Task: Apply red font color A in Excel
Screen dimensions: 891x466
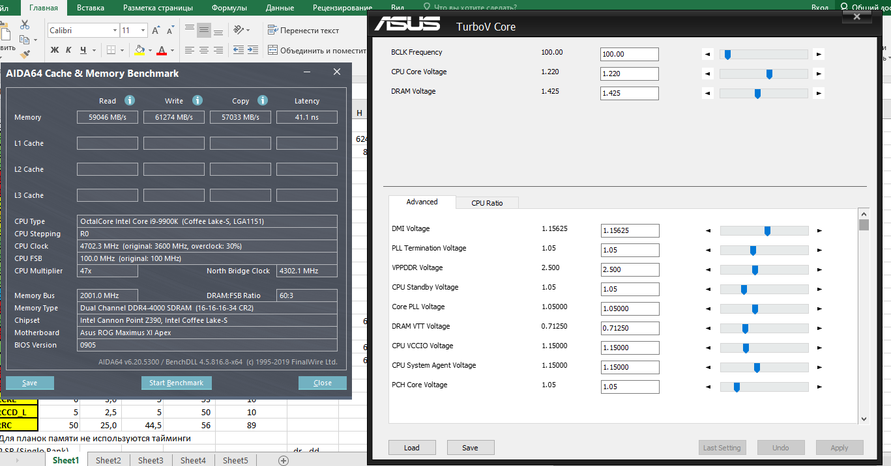Action: click(x=162, y=50)
